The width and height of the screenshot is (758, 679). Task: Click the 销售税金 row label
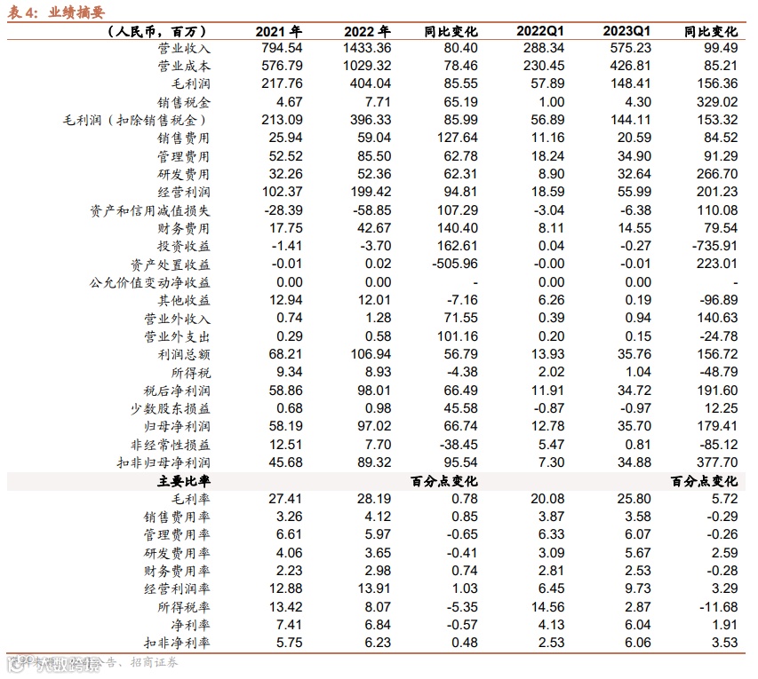click(184, 102)
